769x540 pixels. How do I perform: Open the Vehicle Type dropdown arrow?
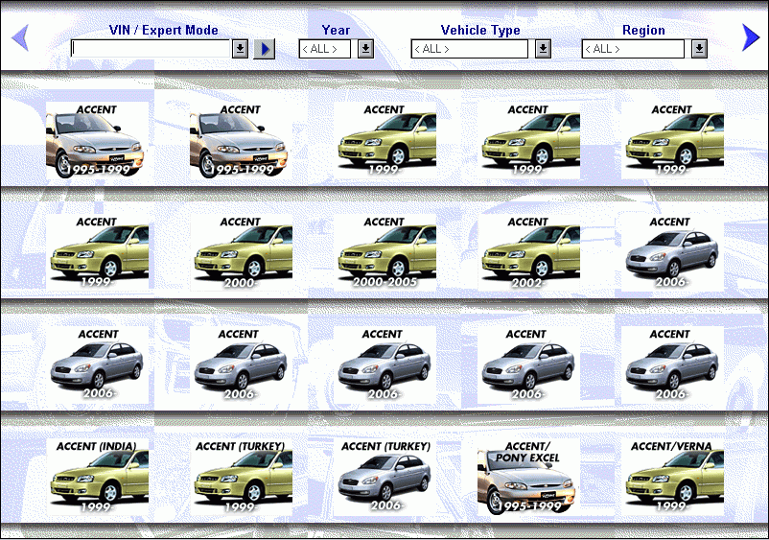[x=543, y=49]
